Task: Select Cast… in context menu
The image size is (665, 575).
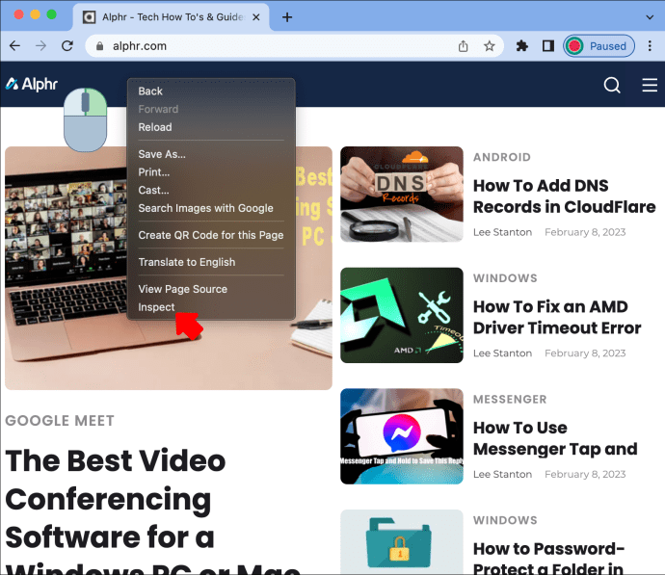Action: pos(211,191)
